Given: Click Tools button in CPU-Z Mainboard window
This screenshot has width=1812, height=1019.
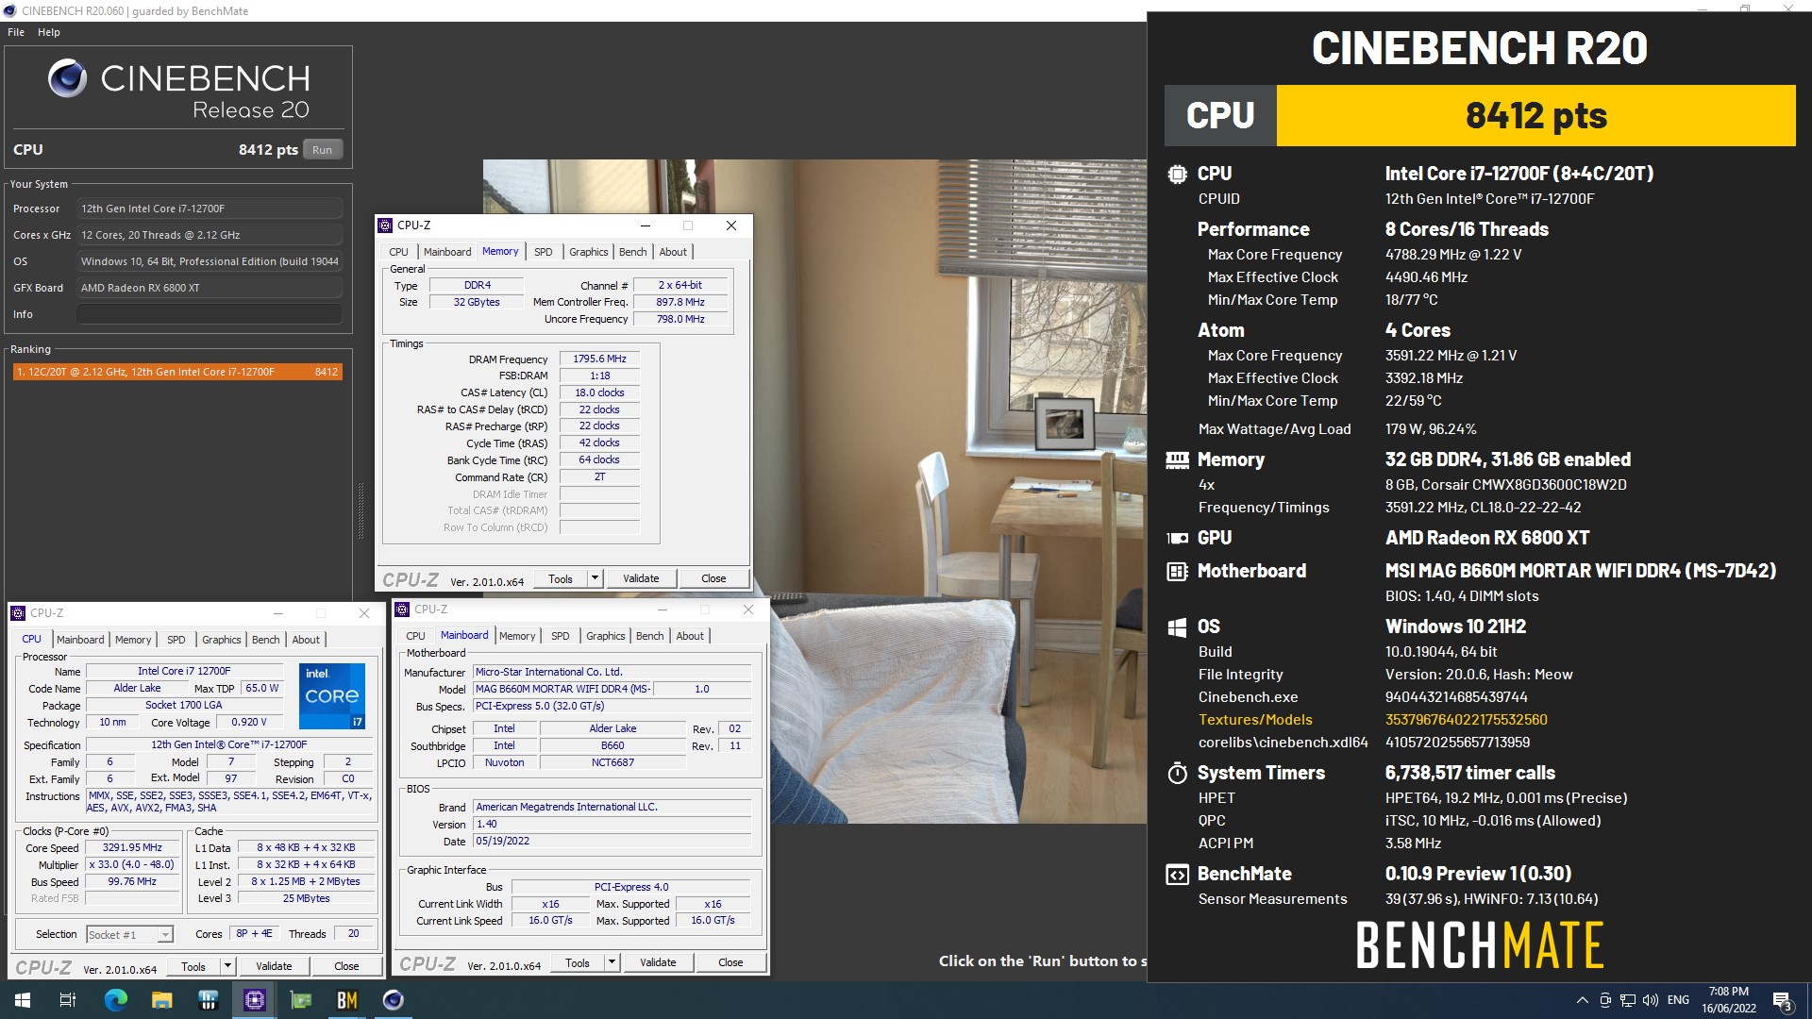Looking at the screenshot, I should click(x=578, y=962).
